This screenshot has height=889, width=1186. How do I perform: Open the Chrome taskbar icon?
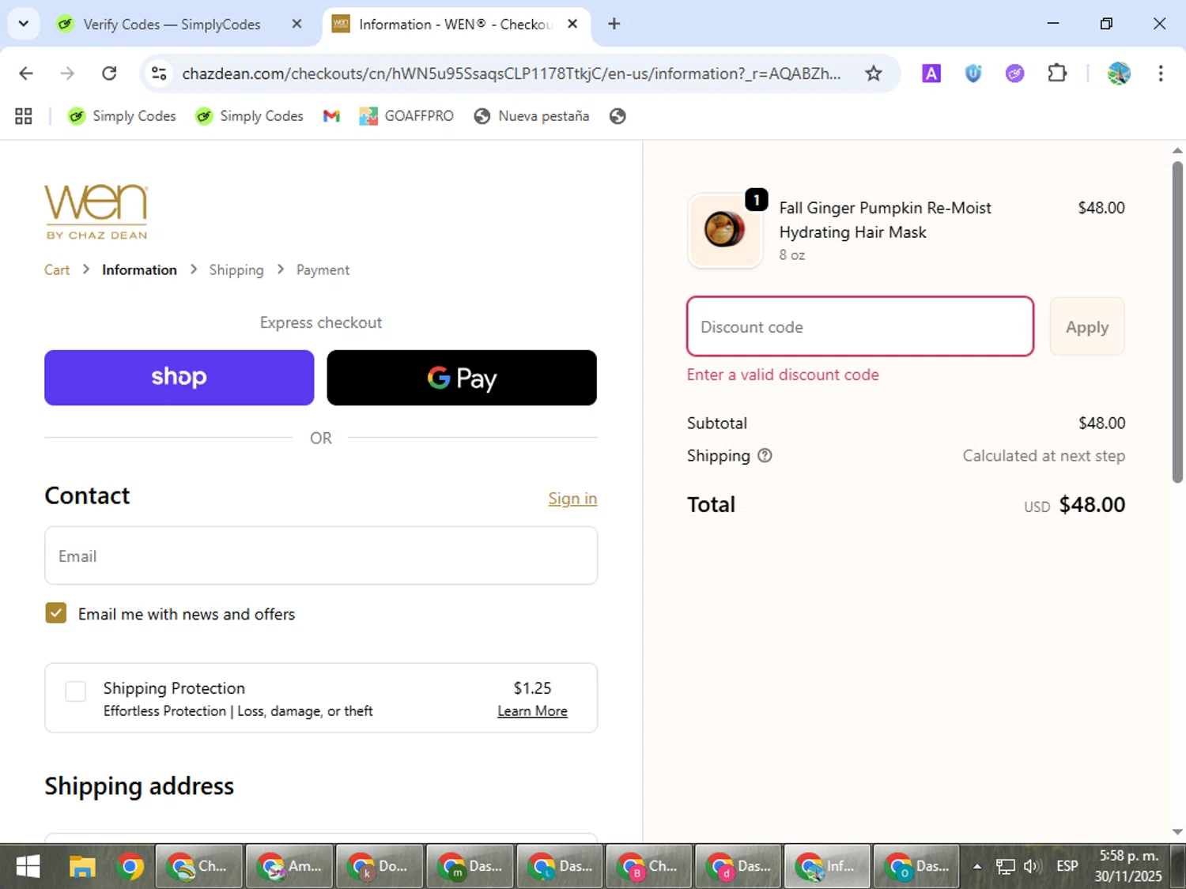click(130, 867)
